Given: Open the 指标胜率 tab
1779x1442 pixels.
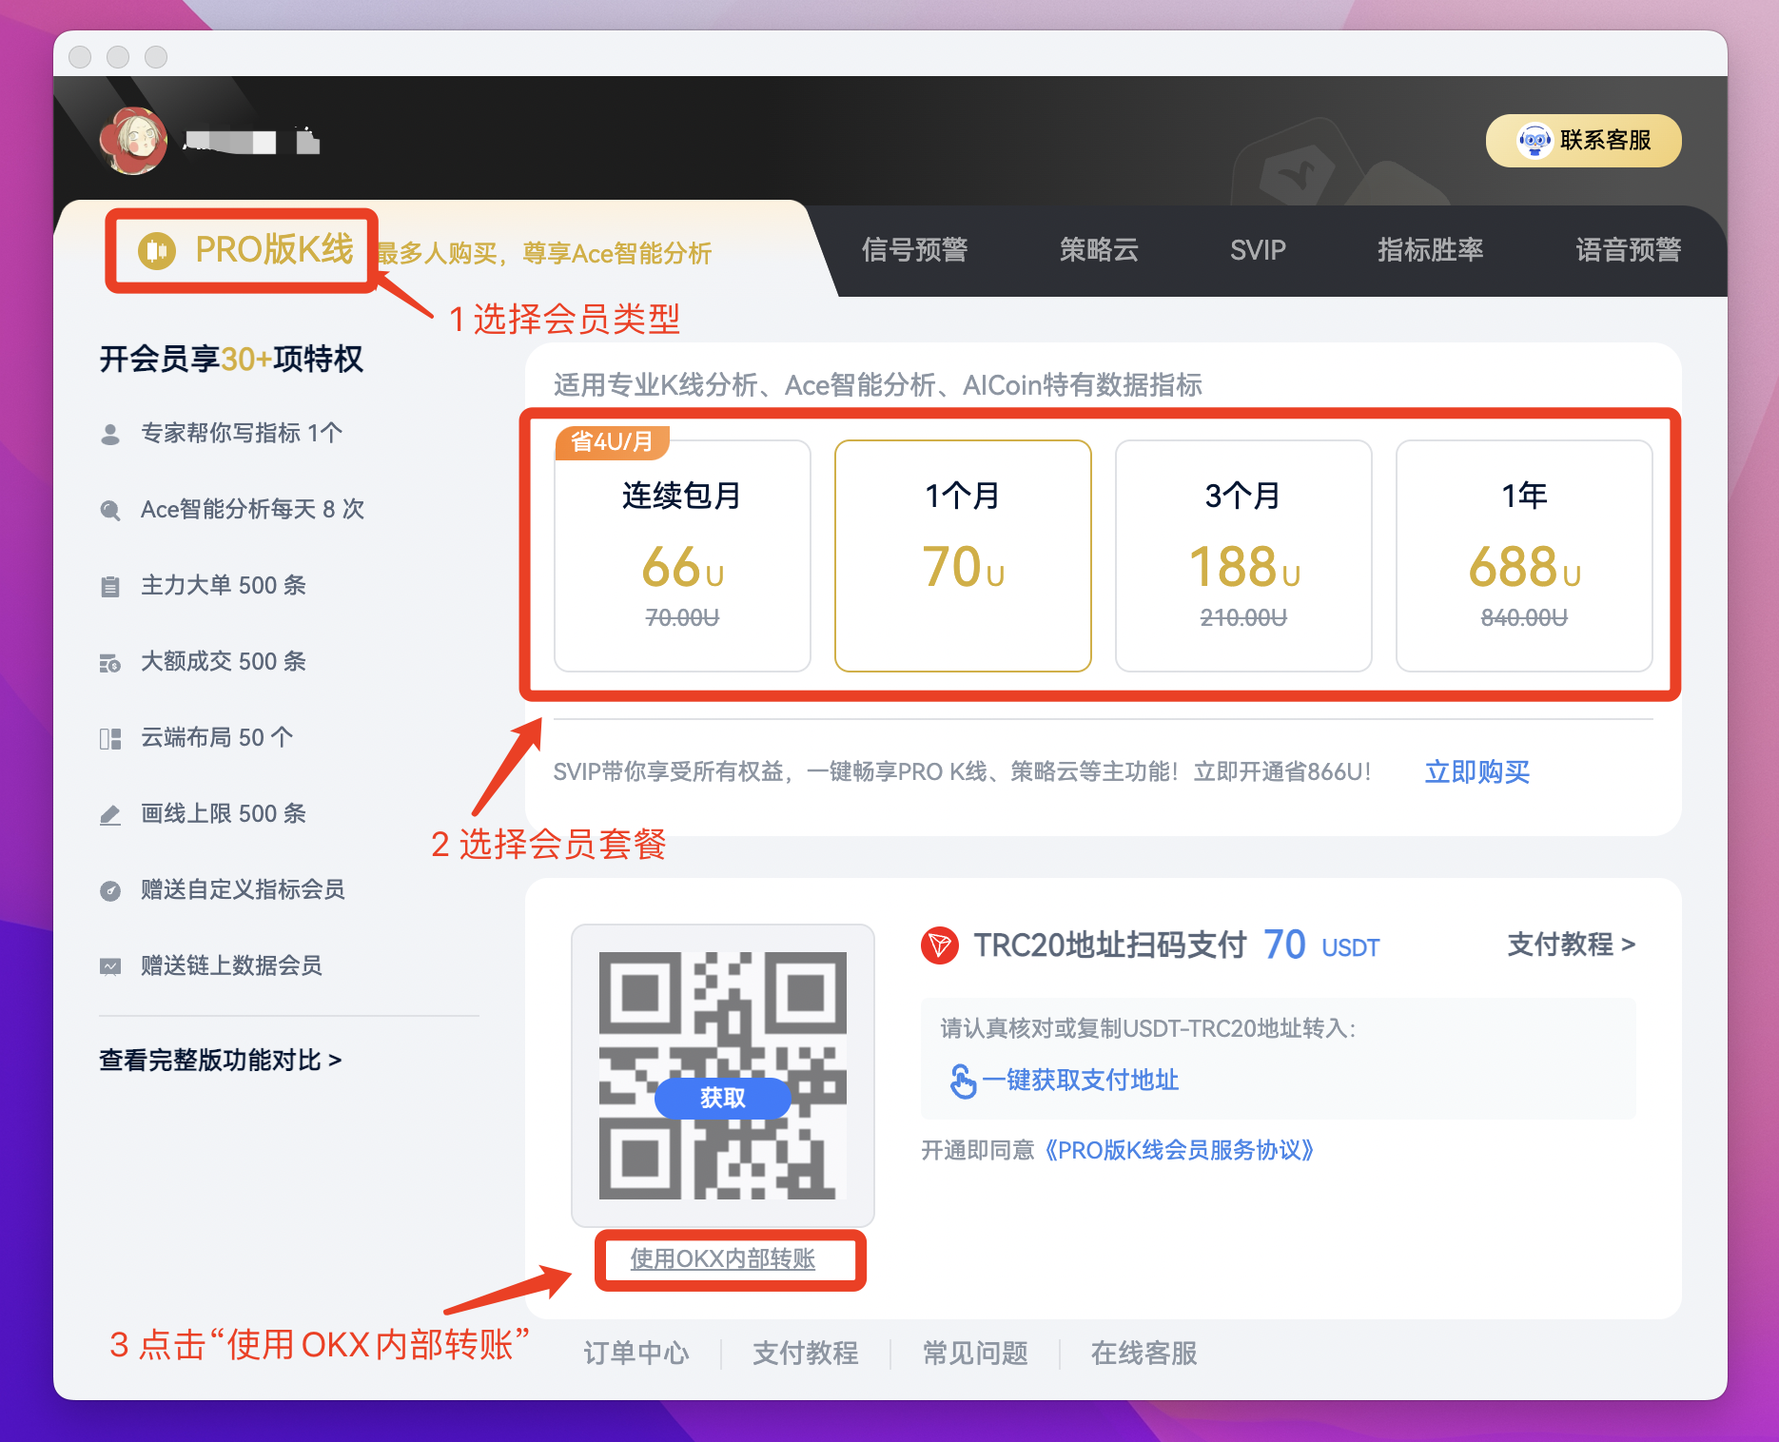Looking at the screenshot, I should click(x=1431, y=250).
